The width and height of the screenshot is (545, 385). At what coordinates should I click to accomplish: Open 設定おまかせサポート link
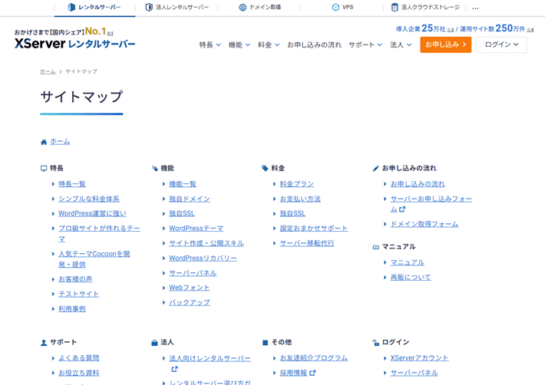(x=314, y=229)
